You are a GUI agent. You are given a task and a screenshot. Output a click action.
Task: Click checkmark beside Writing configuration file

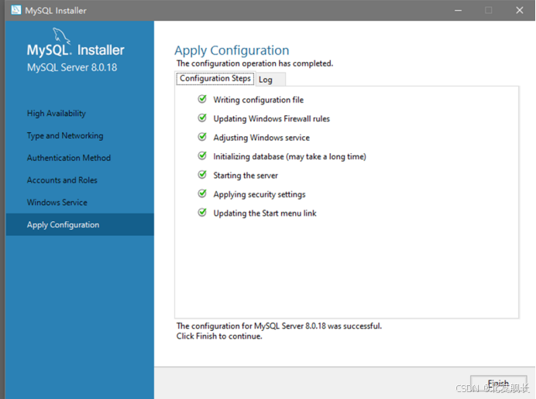tap(202, 99)
